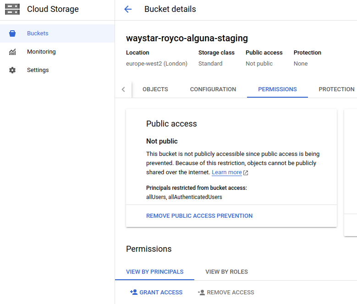Click the Remove Access person-remove icon
The width and height of the screenshot is (357, 304).
(x=201, y=292)
